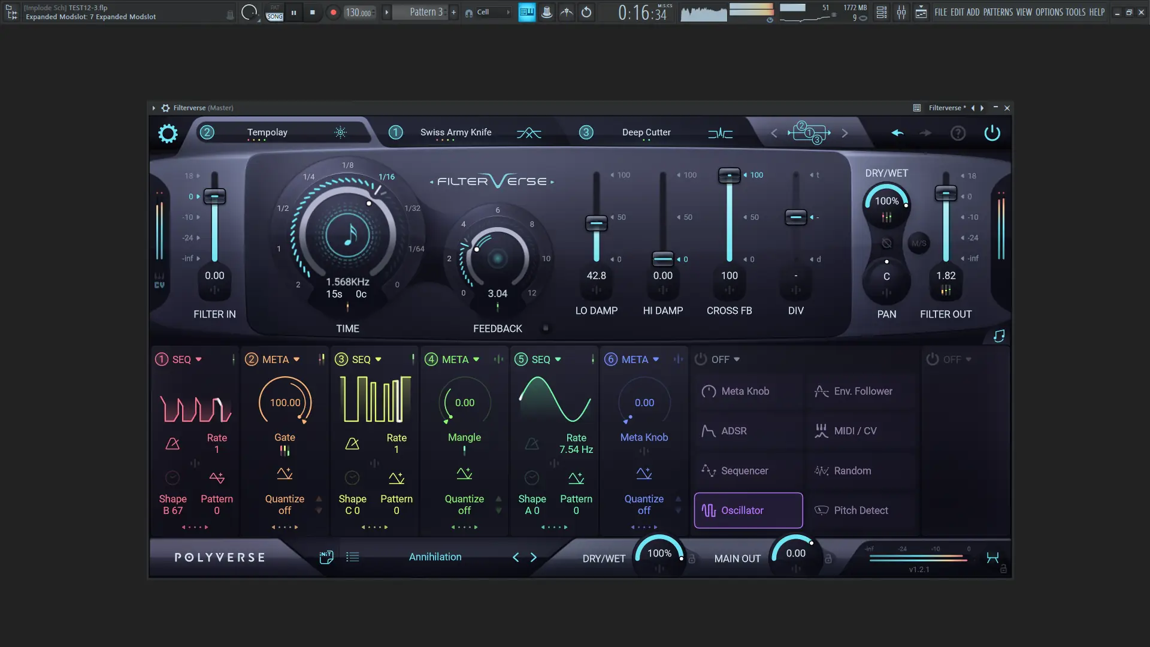
Task: Click the undo arrow in Filterverse
Action: pyautogui.click(x=897, y=133)
